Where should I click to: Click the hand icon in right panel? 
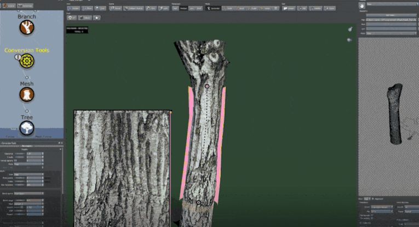tap(362, 5)
